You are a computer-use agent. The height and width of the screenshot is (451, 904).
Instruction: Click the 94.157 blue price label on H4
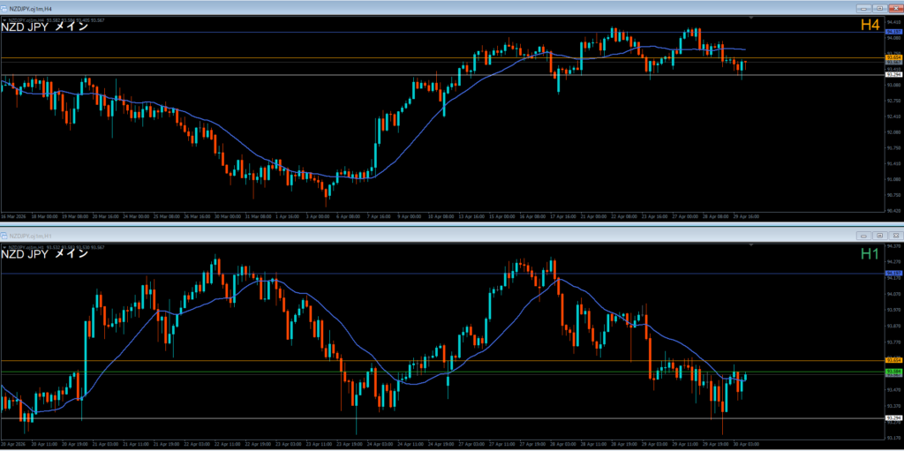point(893,32)
